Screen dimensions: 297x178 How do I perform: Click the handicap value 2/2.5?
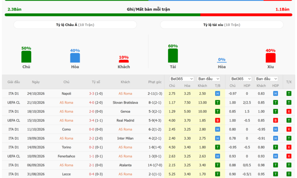click(x=247, y=103)
